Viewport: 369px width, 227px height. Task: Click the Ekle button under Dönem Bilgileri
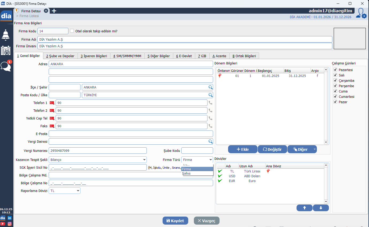243,149
